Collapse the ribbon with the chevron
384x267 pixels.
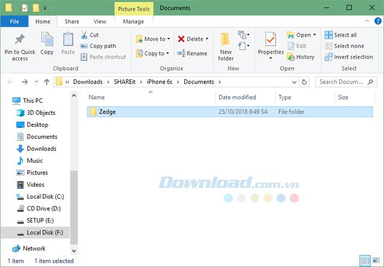[367, 21]
